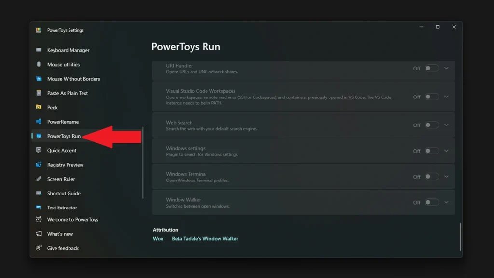This screenshot has width=494, height=278.
Task: Click the Quick Accent icon
Action: [x=39, y=150]
